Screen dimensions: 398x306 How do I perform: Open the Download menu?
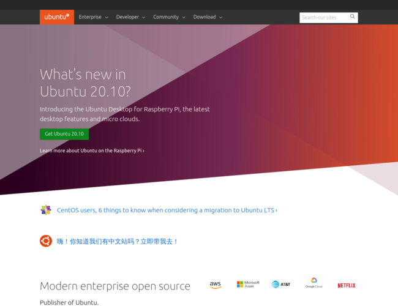(x=205, y=17)
